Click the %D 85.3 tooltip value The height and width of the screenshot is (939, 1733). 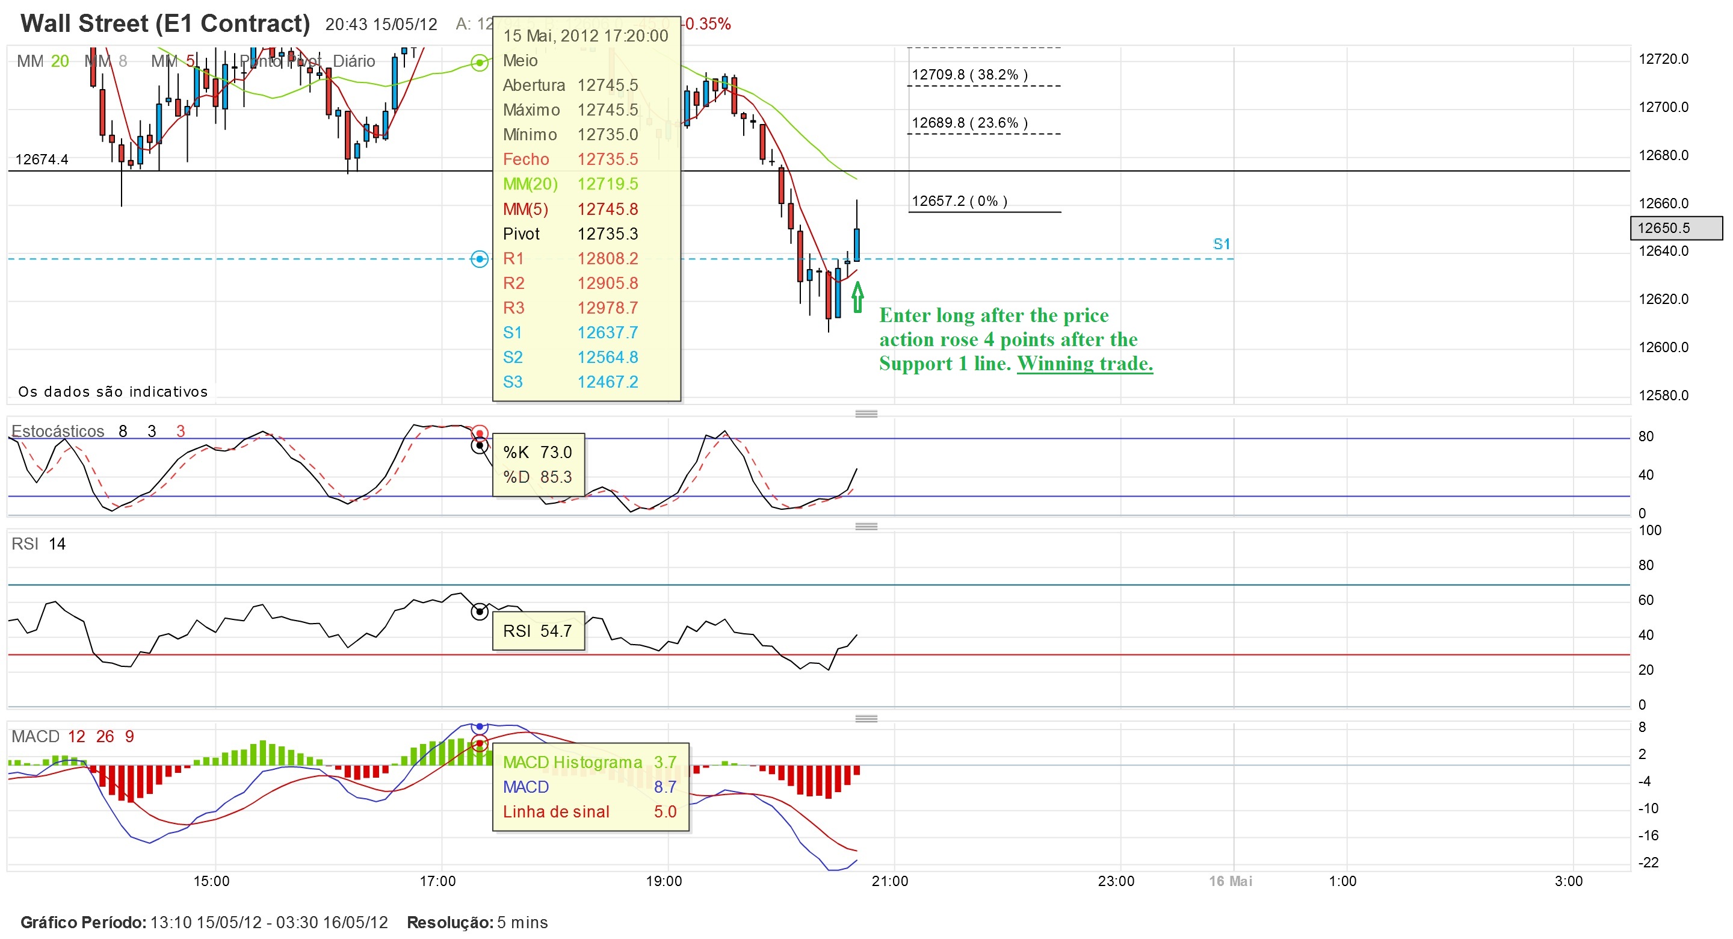coord(537,477)
